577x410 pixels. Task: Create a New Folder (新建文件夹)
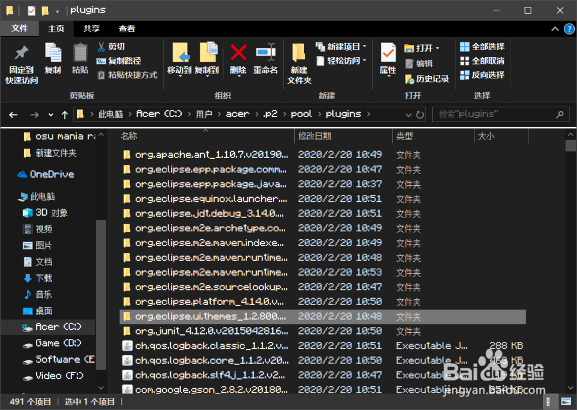point(299,63)
